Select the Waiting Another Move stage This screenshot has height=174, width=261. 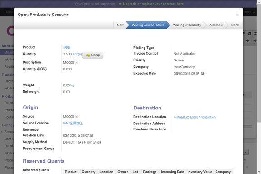coord(148,25)
